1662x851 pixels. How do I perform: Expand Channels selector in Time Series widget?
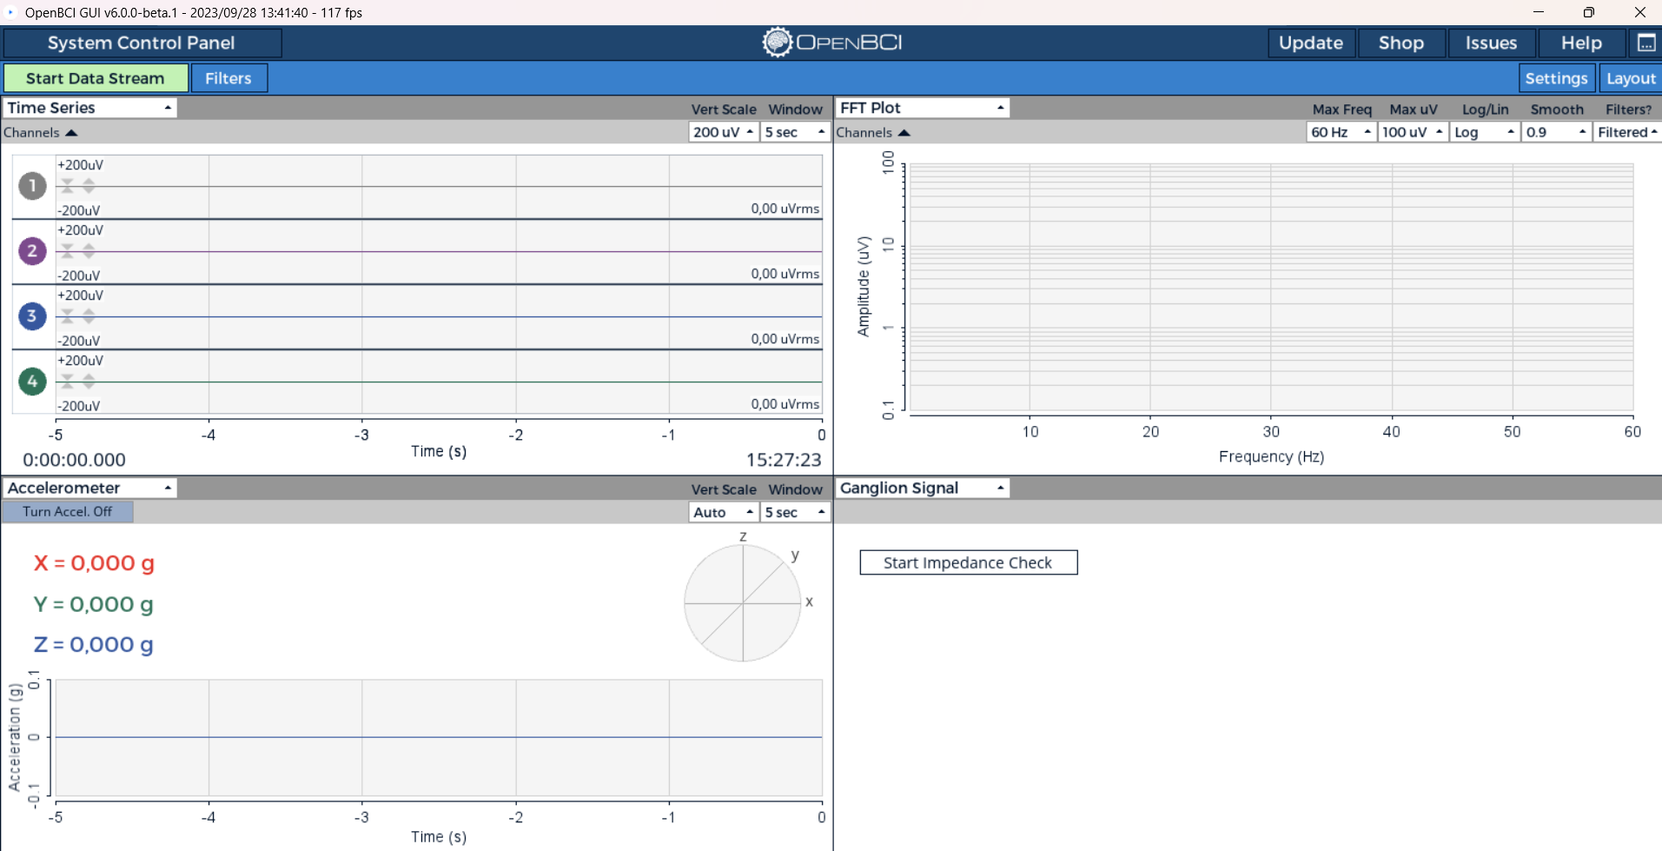(x=41, y=133)
